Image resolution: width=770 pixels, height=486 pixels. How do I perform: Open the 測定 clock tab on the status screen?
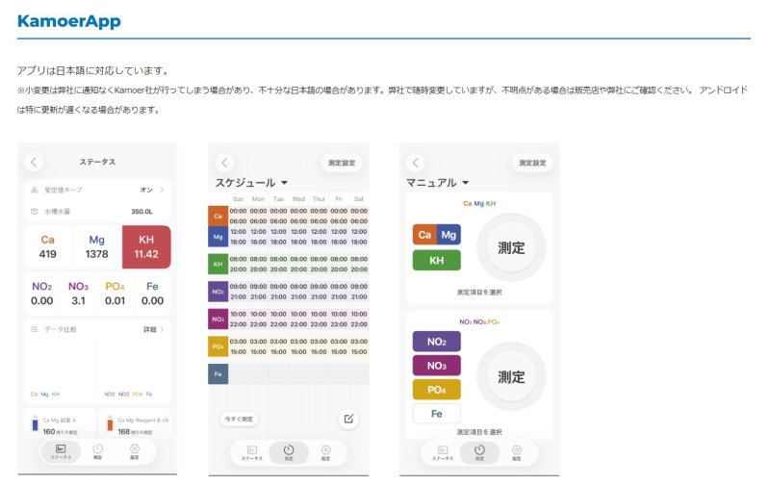(x=98, y=451)
